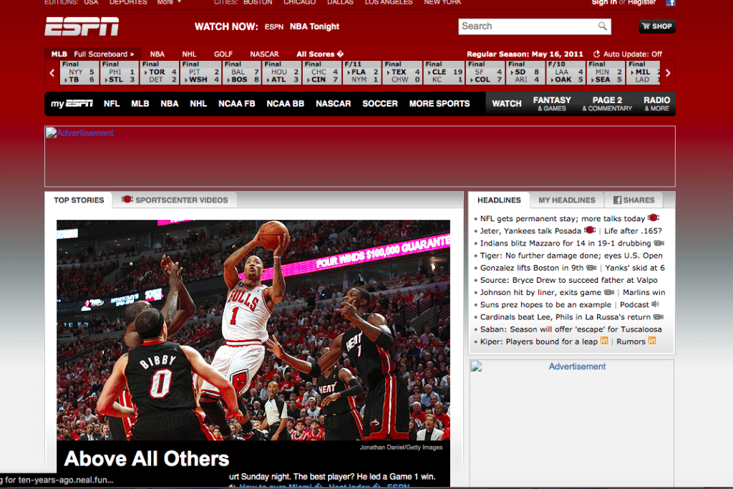Viewport: 733px width, 489px height.
Task: Click the NBA Tonight watch link
Action: coord(314,26)
